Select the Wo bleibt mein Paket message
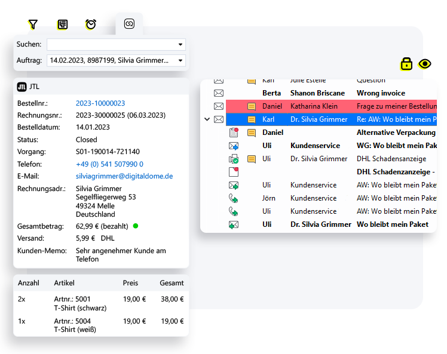This screenshot has height=354, width=447. point(392,224)
